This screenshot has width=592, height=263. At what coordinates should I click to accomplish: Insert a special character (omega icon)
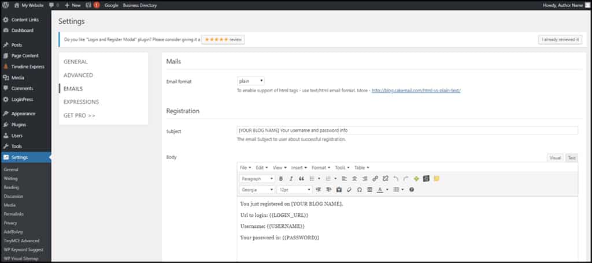coord(359,189)
